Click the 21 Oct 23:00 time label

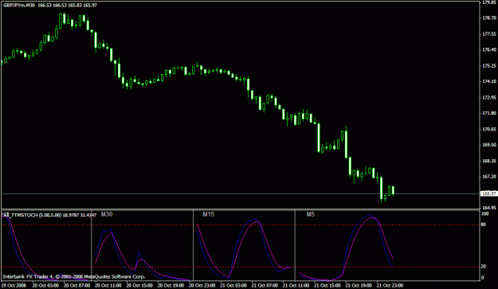(x=390, y=286)
